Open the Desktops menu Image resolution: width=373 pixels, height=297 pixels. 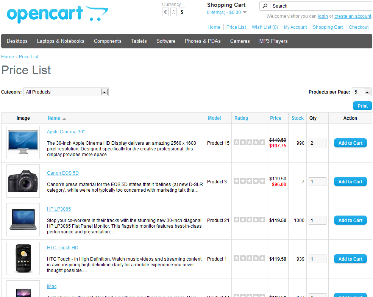pos(17,41)
